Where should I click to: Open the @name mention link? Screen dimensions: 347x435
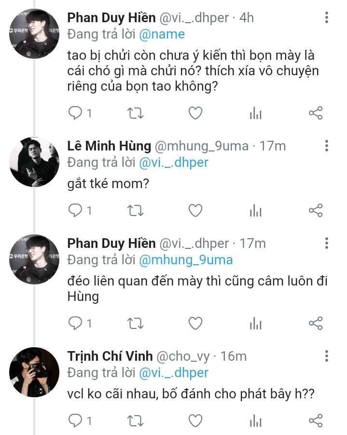coord(162,34)
